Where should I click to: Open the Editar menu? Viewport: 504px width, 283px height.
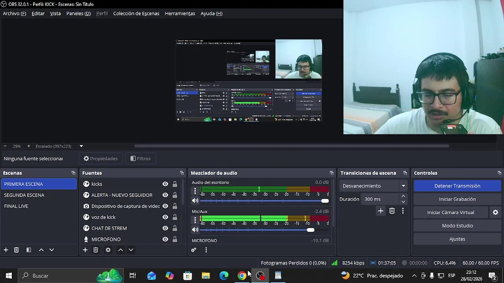click(38, 13)
